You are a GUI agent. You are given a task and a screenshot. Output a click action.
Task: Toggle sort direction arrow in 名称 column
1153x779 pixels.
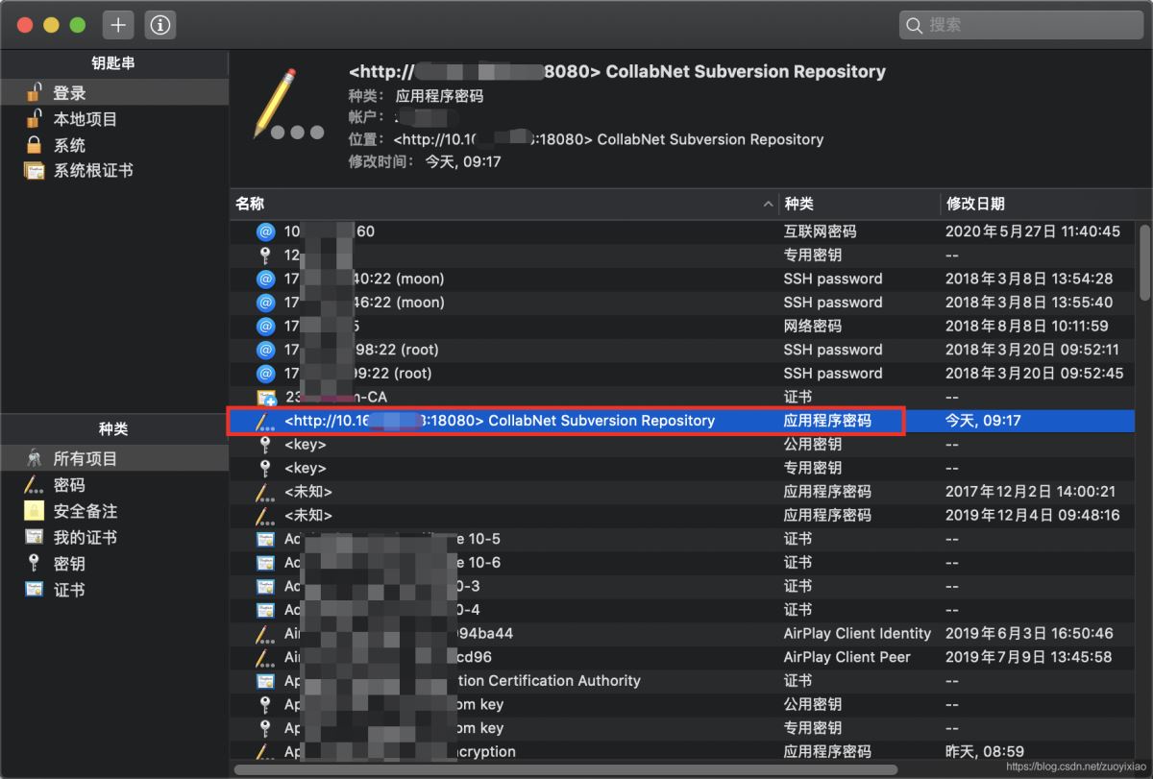point(768,204)
